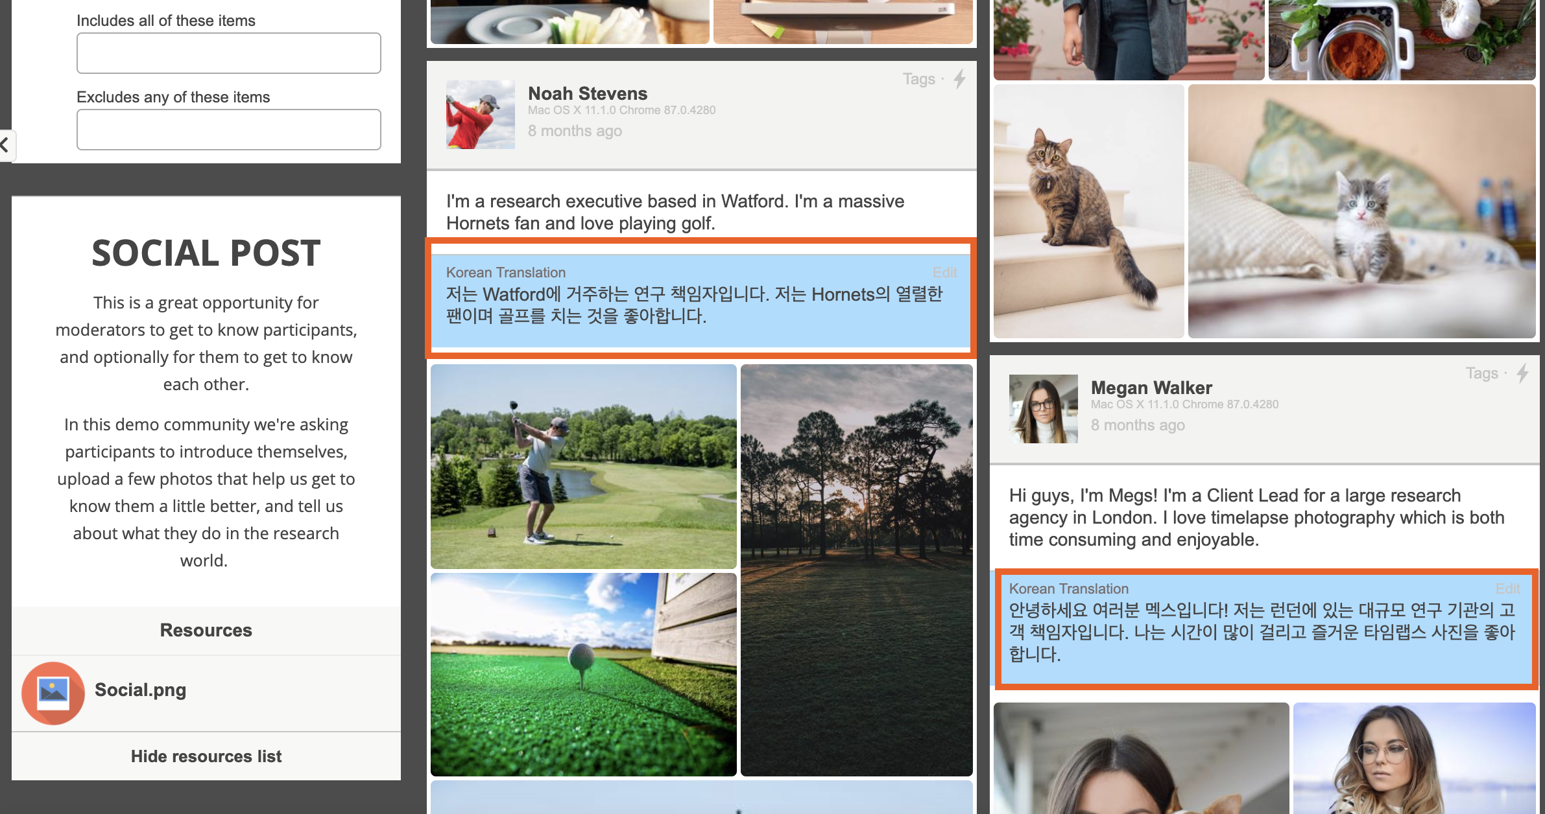Open the trees at sunset photo
Screen dimensions: 1545x814
tap(856, 570)
